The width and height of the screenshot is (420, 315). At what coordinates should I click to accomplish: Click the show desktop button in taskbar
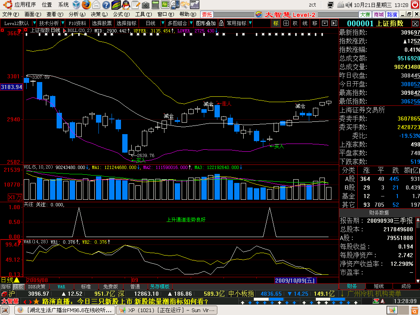click(5, 310)
